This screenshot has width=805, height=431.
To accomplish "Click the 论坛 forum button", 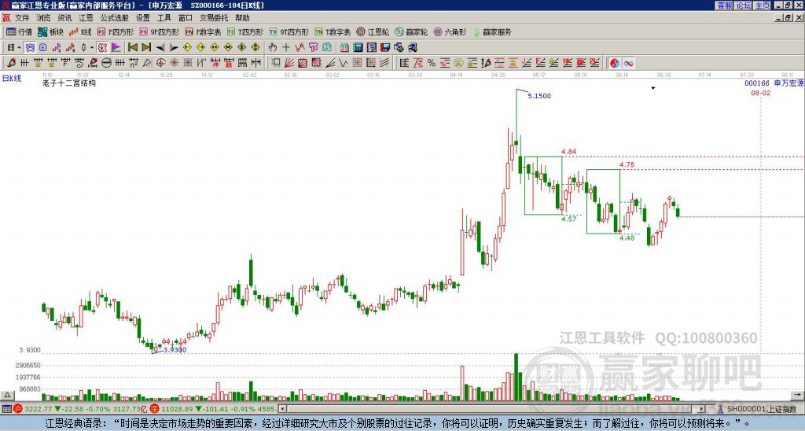I will coord(744,6).
